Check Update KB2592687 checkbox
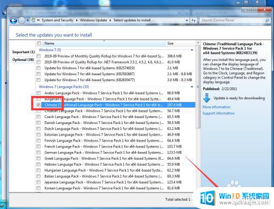This screenshot has width=274, height=209. point(38,74)
